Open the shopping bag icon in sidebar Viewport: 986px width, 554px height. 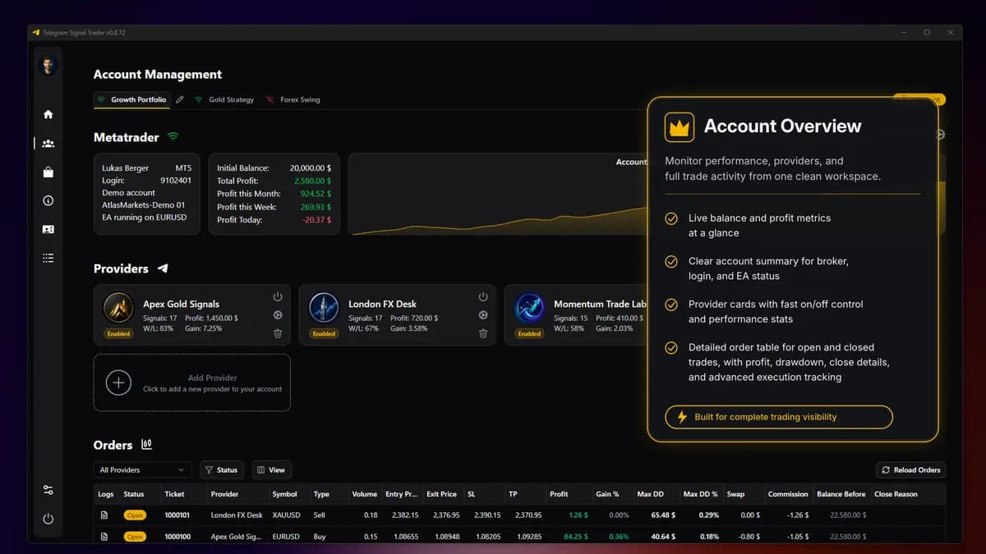pos(48,172)
